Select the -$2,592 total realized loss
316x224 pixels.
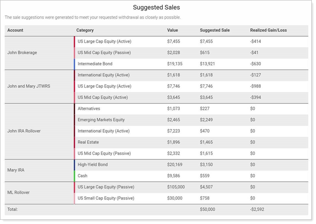click(x=258, y=210)
